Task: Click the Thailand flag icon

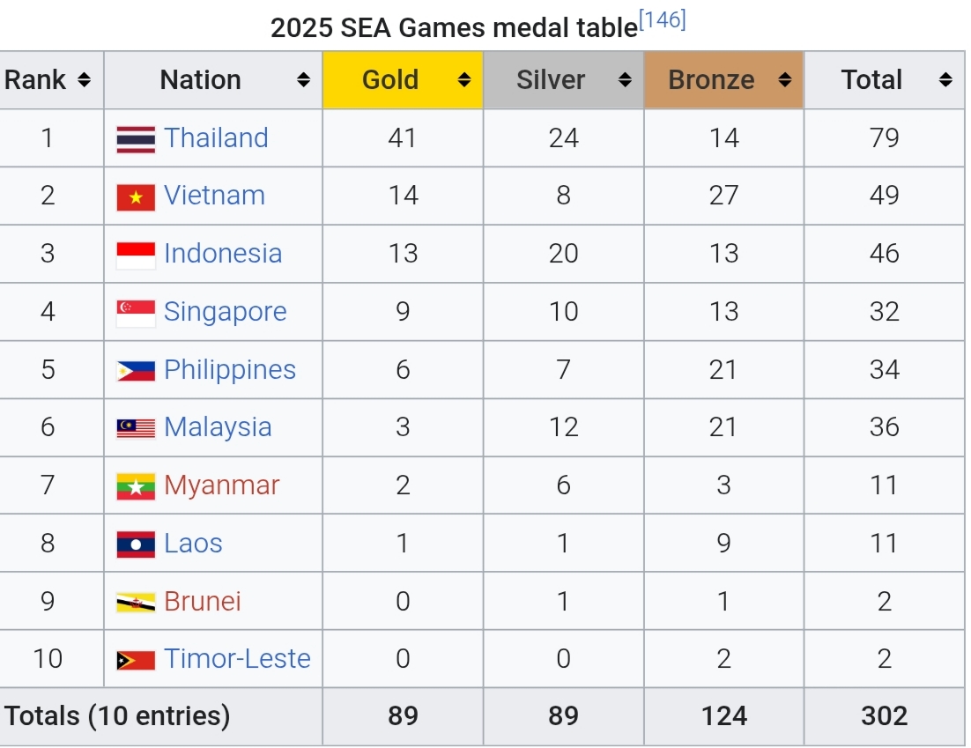Action: click(136, 138)
